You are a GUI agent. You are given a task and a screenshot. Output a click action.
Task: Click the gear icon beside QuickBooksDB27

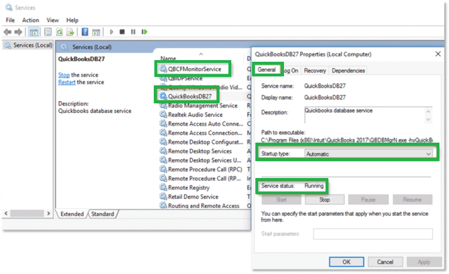point(163,96)
